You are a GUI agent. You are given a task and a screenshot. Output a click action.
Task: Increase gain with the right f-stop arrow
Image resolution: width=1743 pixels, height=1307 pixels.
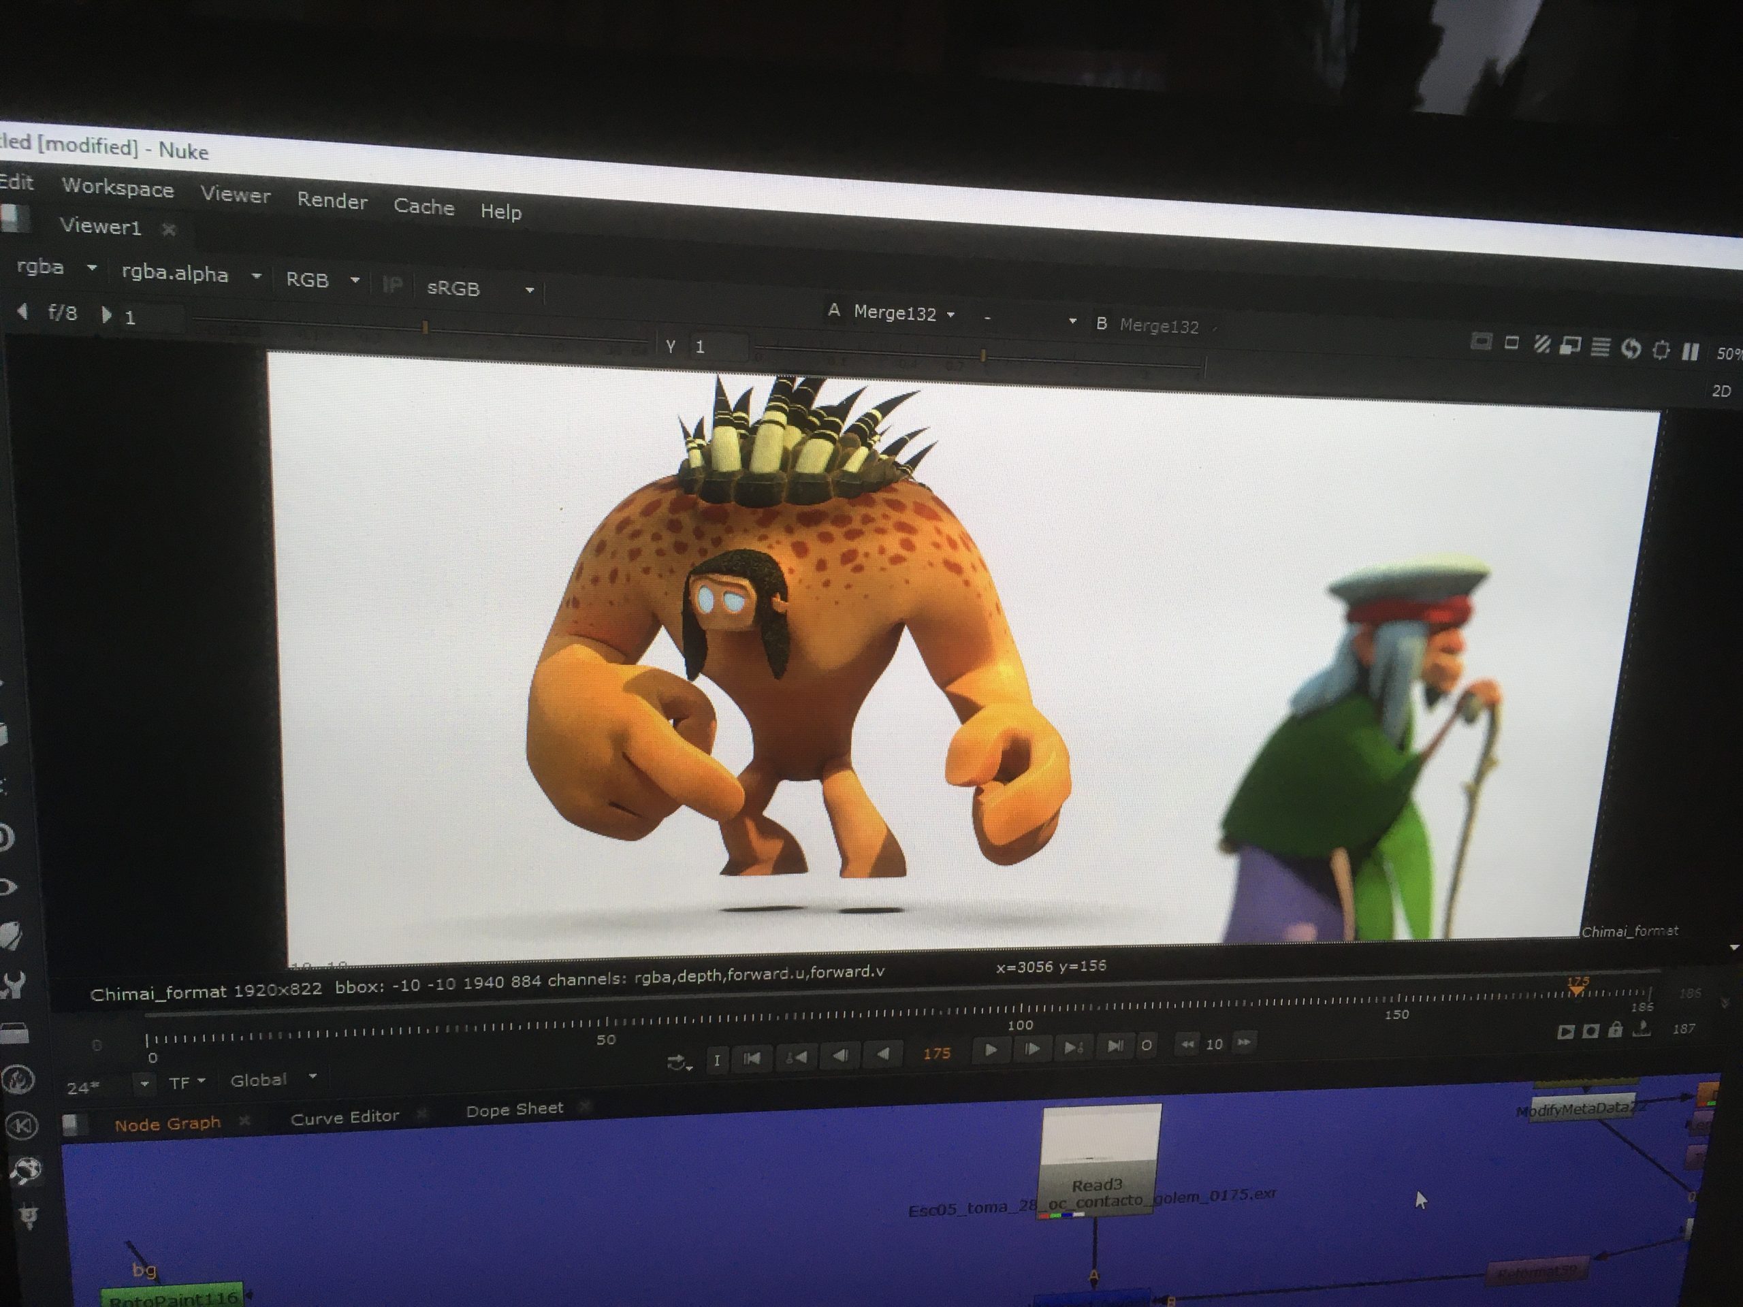coord(106,315)
